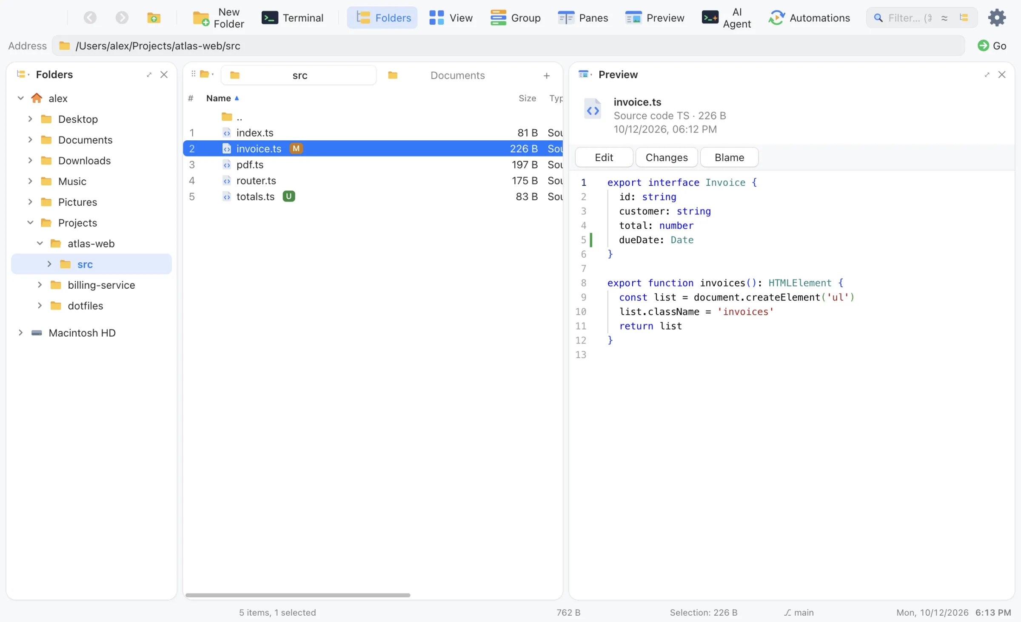Show the Changes tab in Preview

point(667,157)
